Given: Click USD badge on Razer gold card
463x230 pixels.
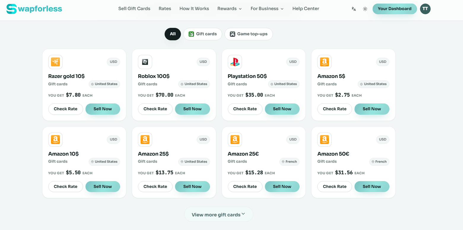Looking at the screenshot, I should (114, 62).
